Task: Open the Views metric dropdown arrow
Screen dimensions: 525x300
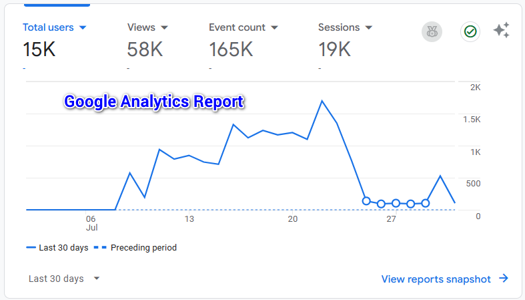Action: click(164, 28)
